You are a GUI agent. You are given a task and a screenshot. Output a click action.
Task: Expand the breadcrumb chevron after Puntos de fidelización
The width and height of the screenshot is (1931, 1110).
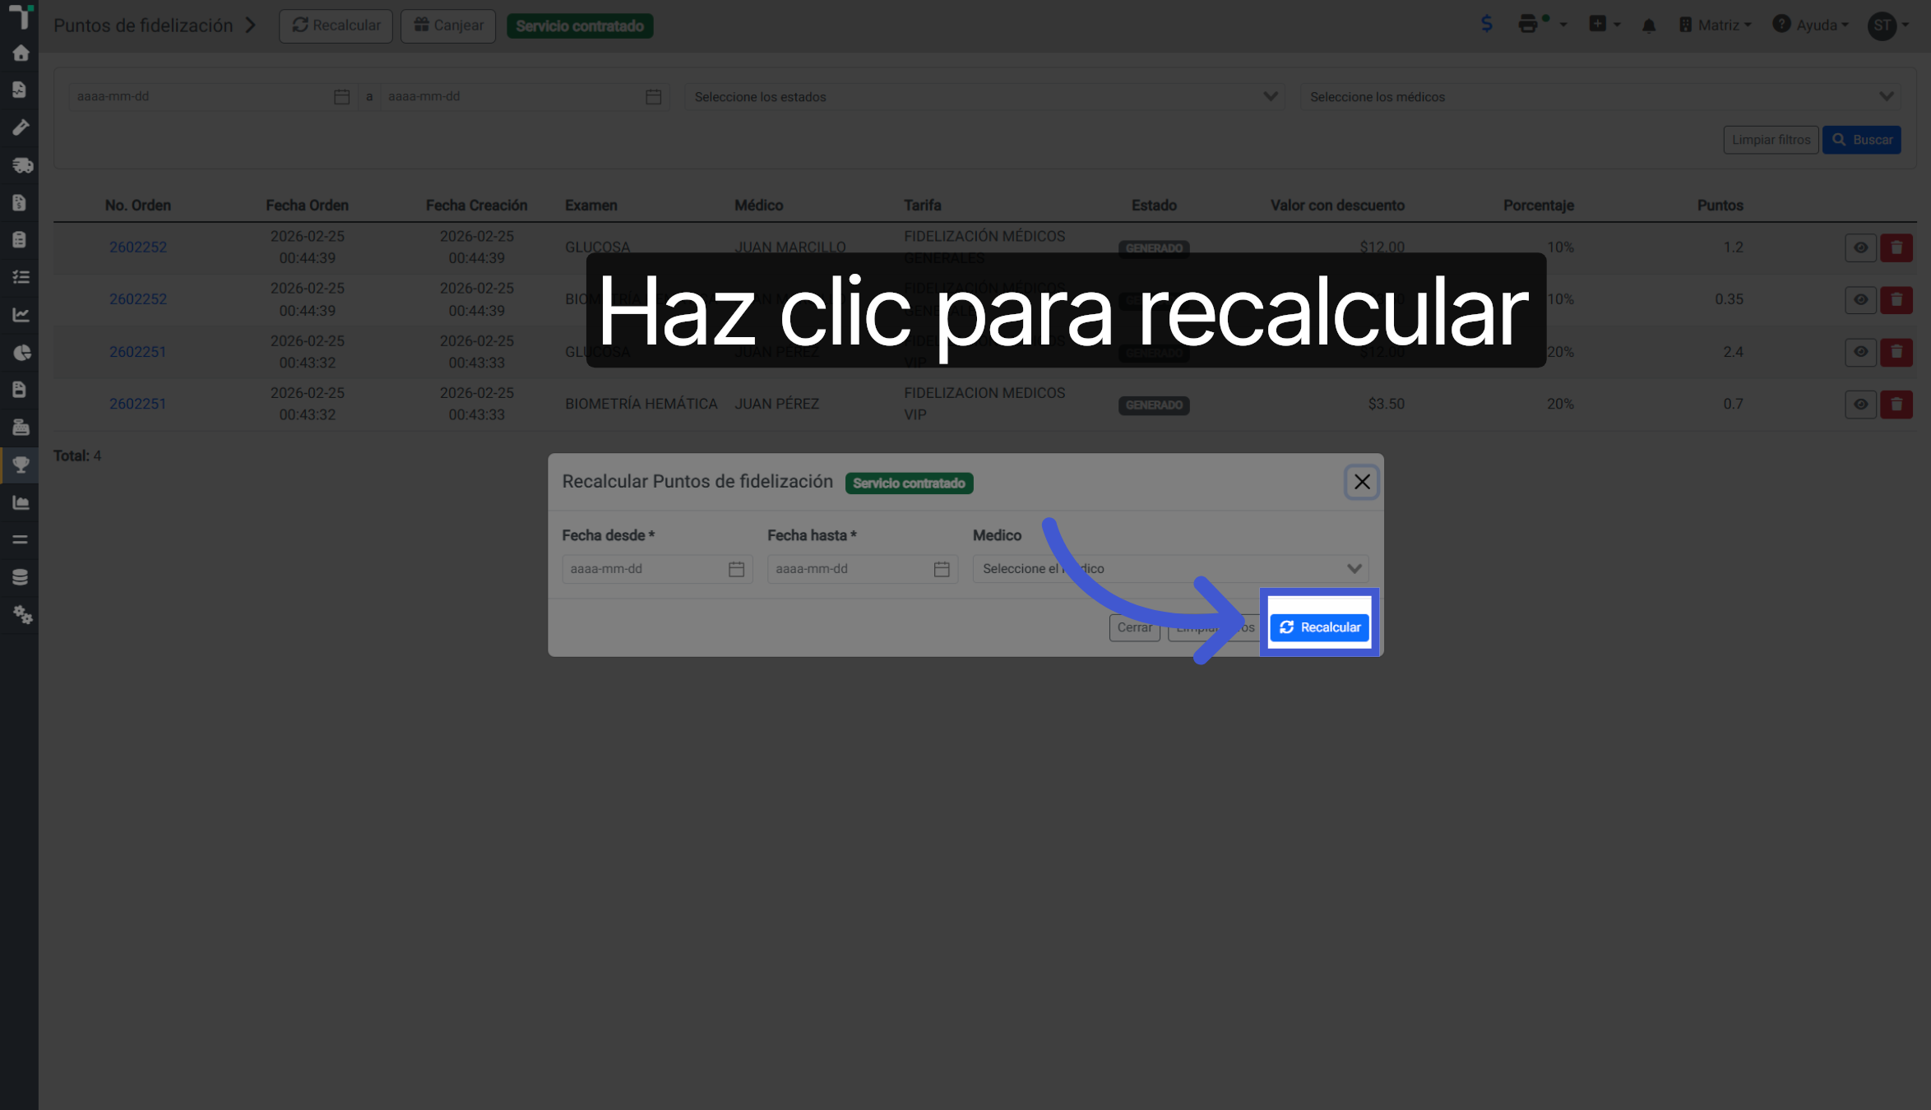coord(251,25)
